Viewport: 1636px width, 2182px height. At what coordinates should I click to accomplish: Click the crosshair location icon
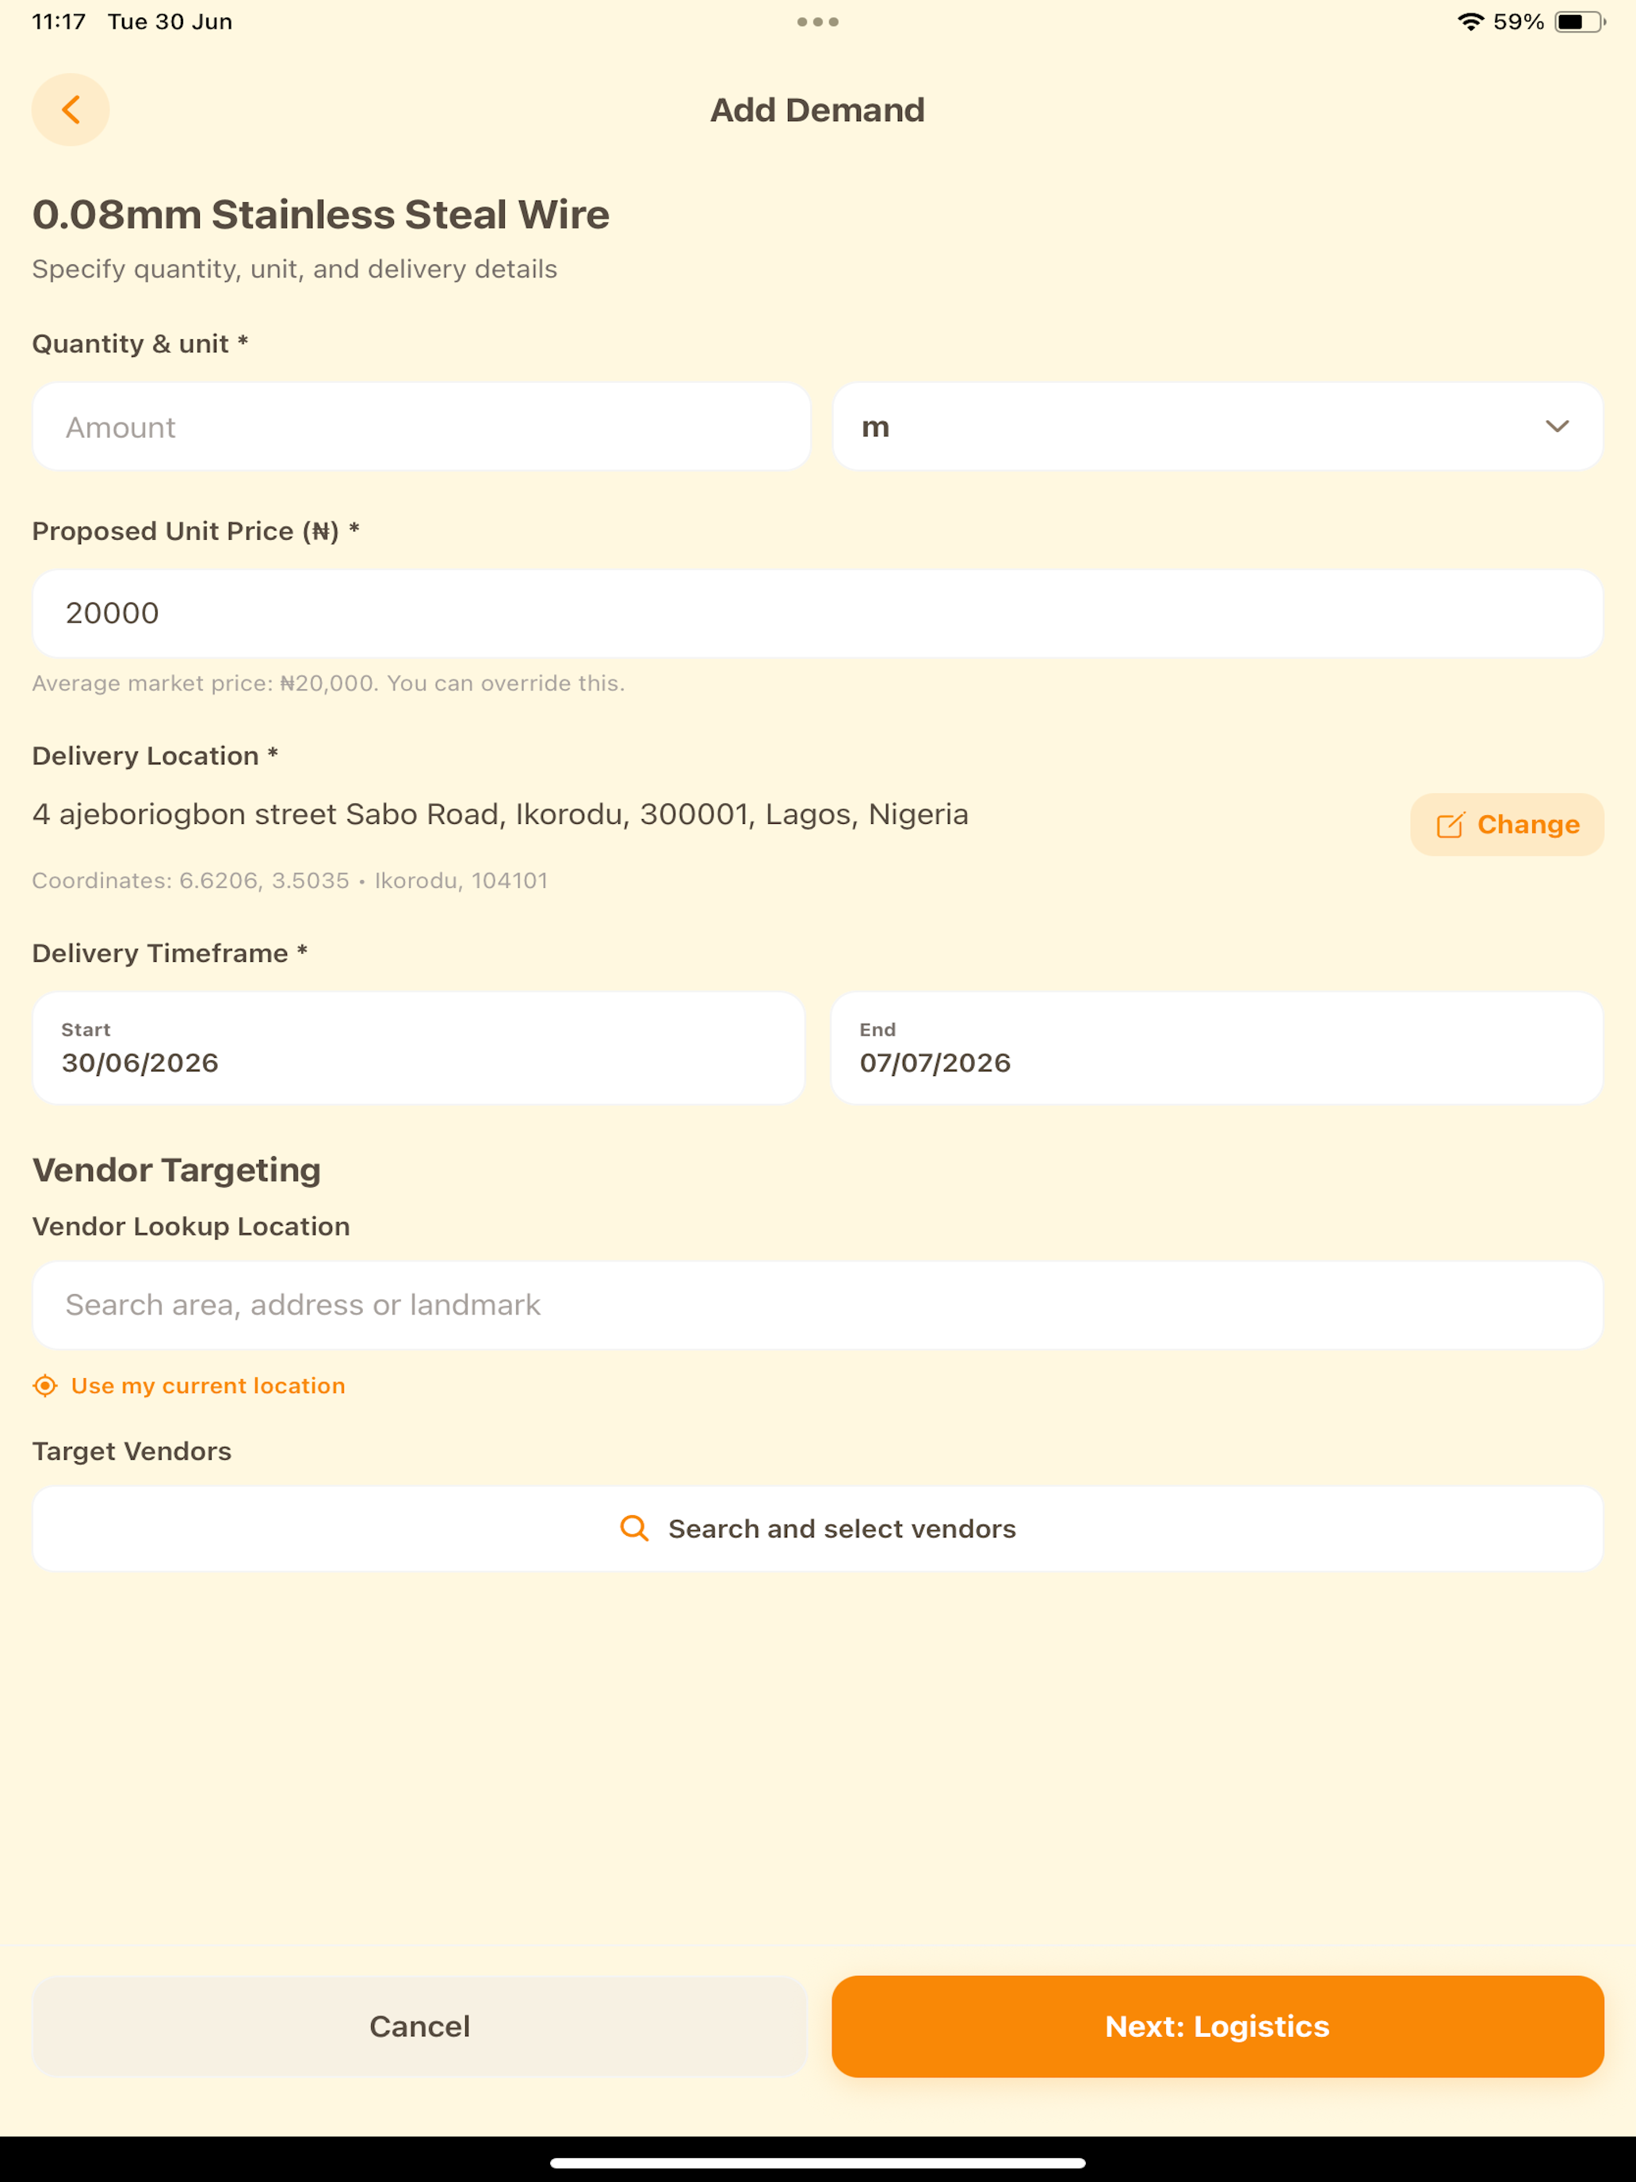(45, 1385)
